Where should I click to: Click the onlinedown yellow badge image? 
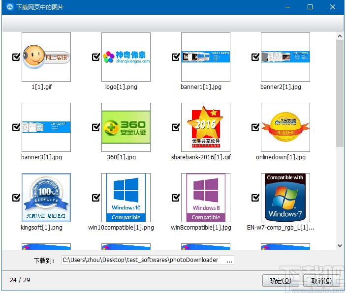point(285,127)
